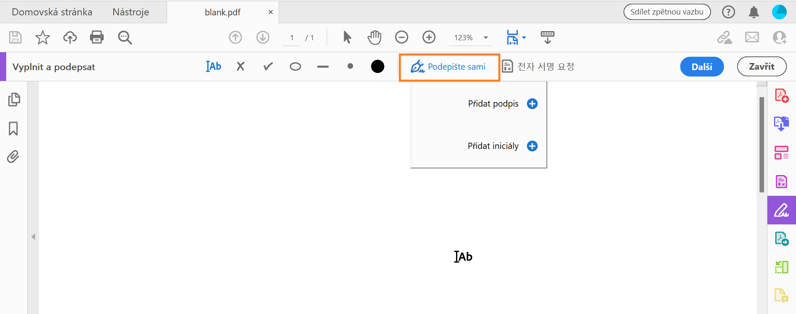Print the document using the printer icon

pos(97,37)
